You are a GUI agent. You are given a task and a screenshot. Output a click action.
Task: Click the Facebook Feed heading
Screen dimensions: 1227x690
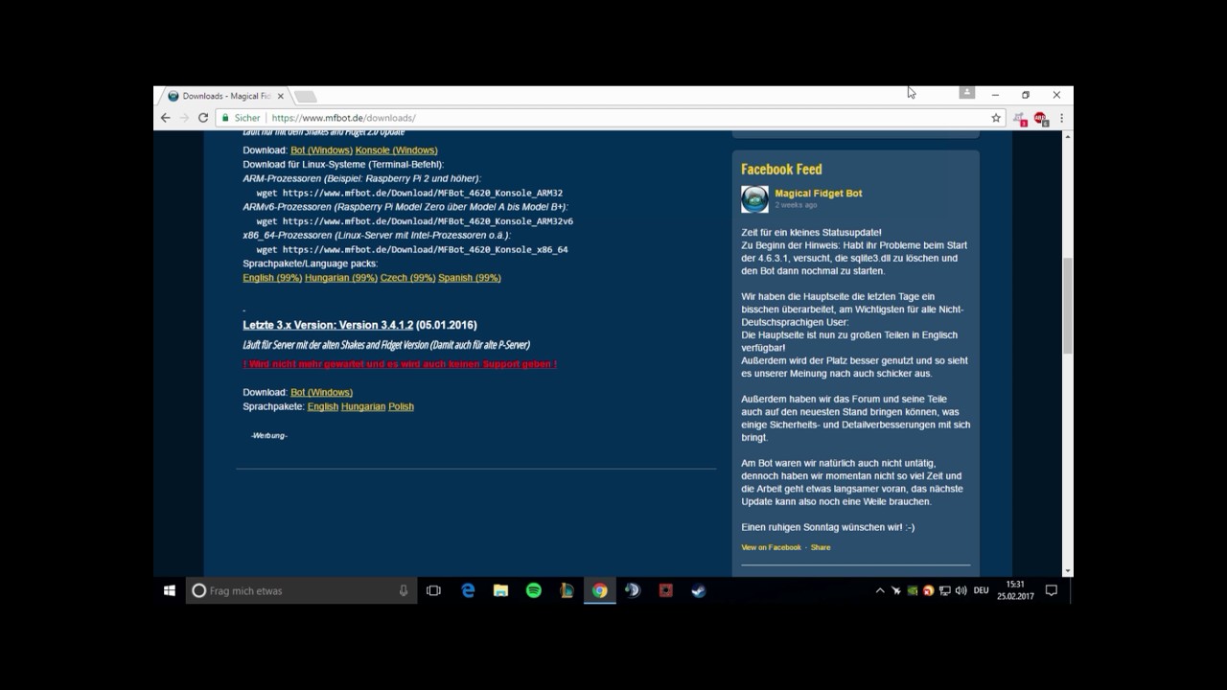(x=781, y=169)
